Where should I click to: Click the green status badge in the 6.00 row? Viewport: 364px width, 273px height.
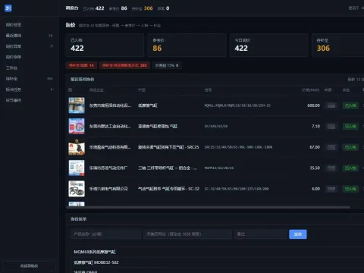(x=350, y=189)
